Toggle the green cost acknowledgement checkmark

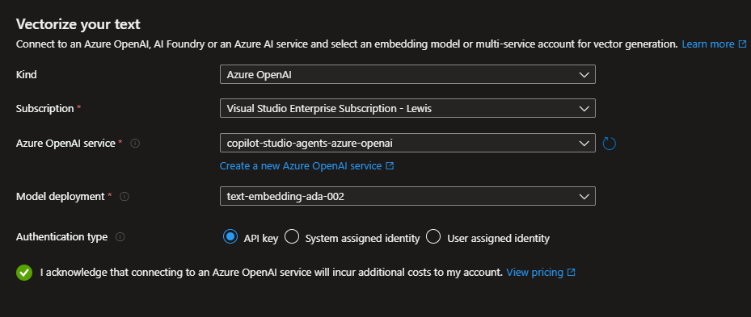pyautogui.click(x=24, y=273)
